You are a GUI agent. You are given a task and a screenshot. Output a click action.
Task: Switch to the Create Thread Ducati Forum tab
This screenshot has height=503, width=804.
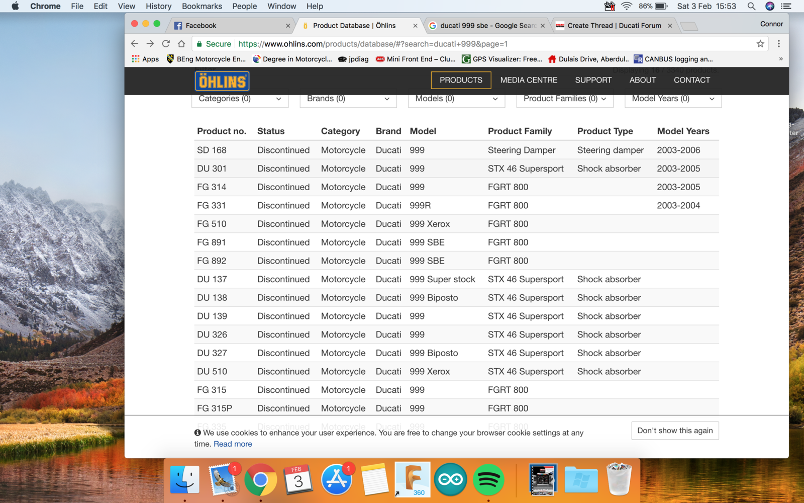(614, 26)
